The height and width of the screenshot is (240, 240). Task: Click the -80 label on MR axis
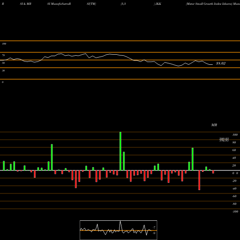(x=234, y=204)
